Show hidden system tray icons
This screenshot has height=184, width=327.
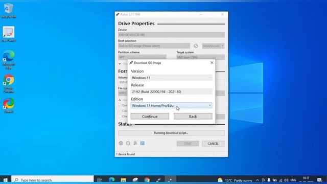click(258, 180)
